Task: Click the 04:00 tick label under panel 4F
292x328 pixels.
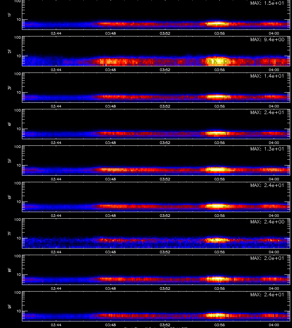Action: (x=274, y=142)
